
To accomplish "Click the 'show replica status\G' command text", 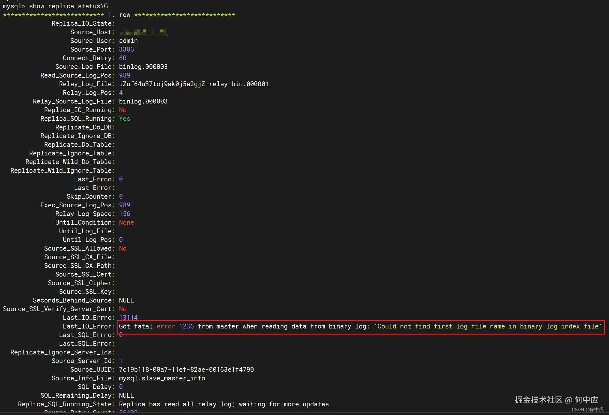I will (x=69, y=6).
